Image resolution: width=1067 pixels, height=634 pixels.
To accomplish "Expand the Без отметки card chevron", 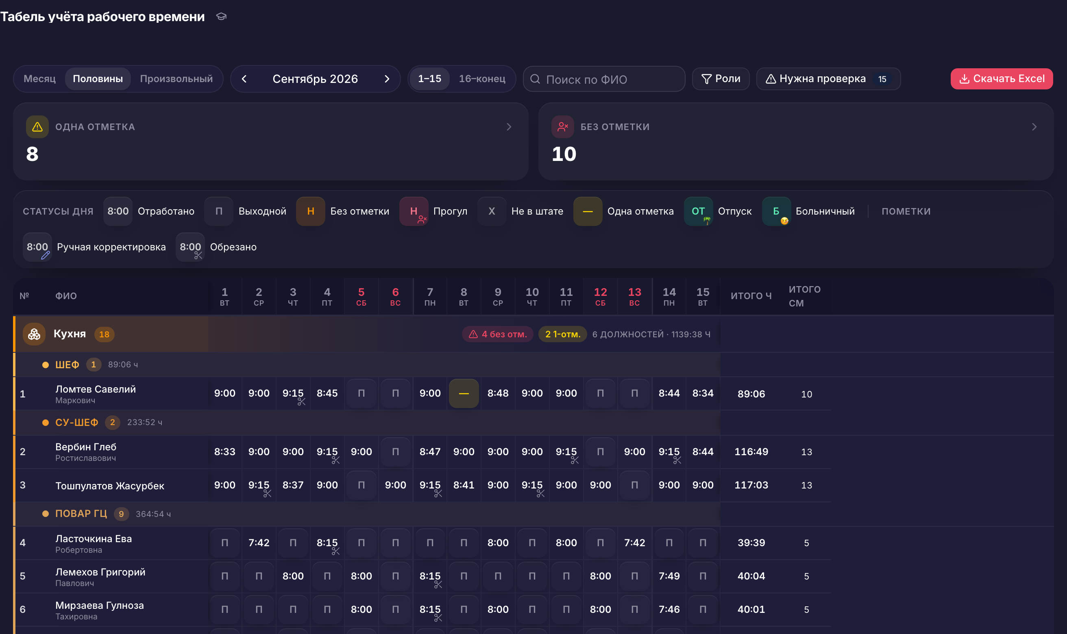I will pyautogui.click(x=1034, y=127).
